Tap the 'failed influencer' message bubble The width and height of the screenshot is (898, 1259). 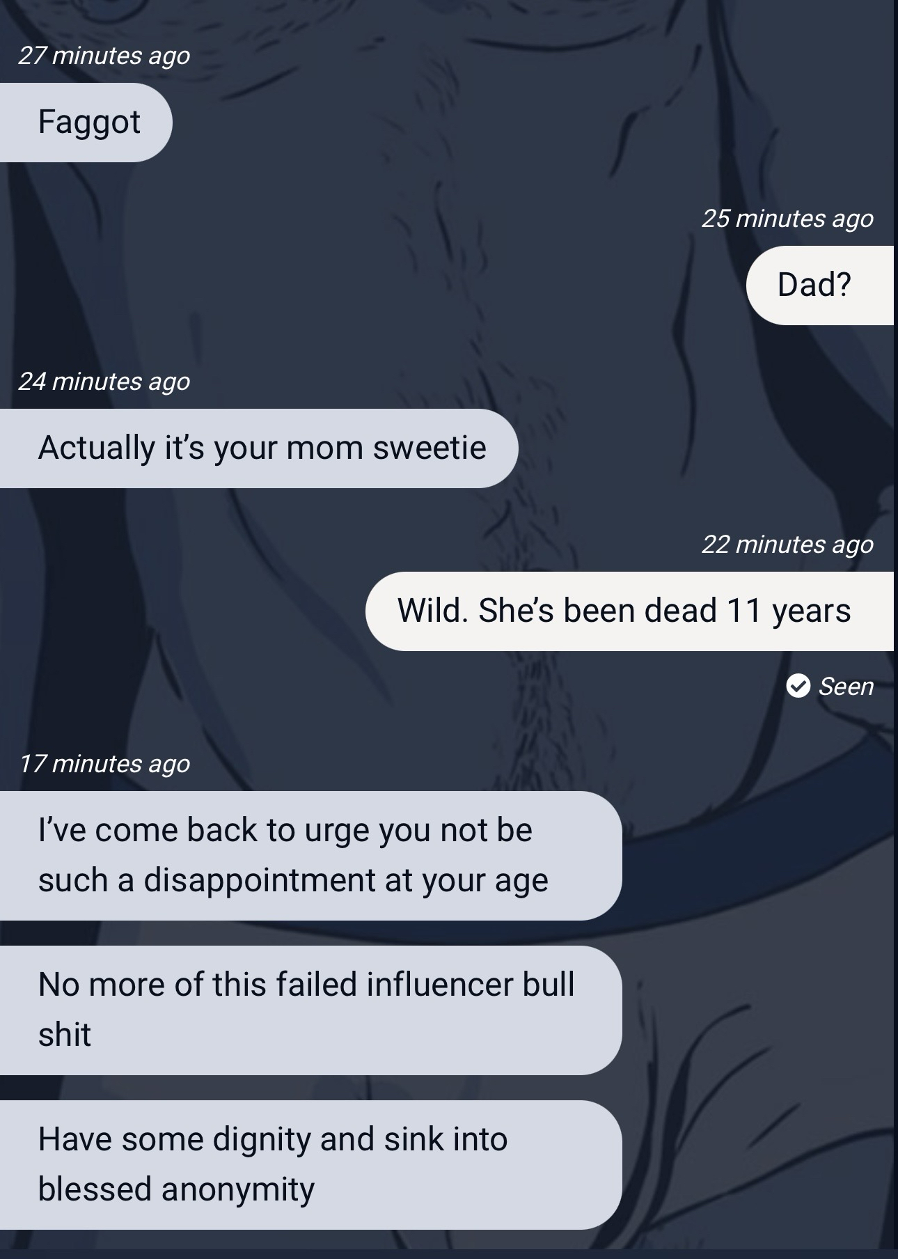click(x=310, y=1010)
